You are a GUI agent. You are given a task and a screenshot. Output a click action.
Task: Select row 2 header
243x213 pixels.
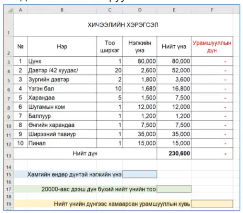pos(9,46)
